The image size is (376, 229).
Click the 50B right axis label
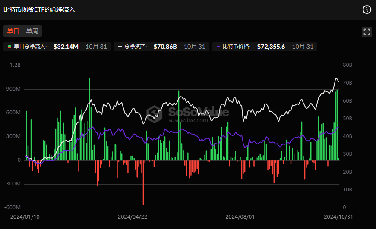(x=348, y=119)
